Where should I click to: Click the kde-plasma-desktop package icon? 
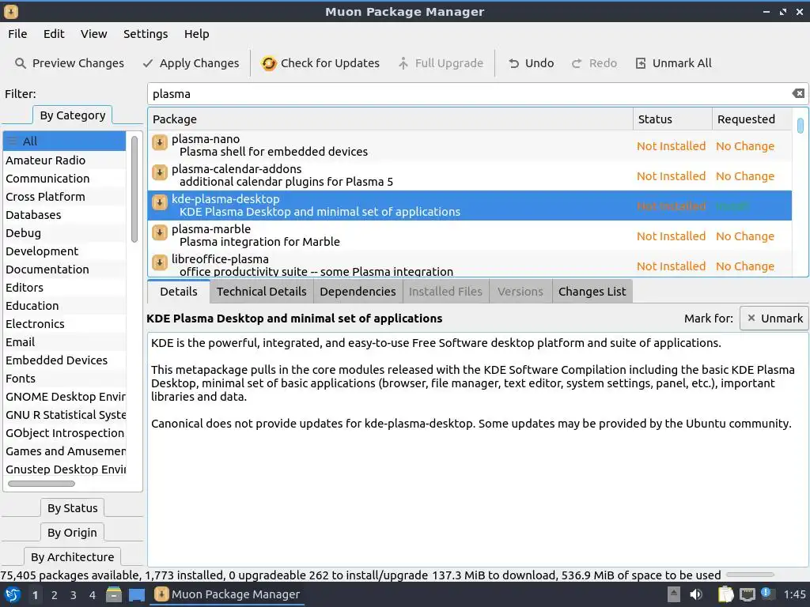(x=160, y=202)
